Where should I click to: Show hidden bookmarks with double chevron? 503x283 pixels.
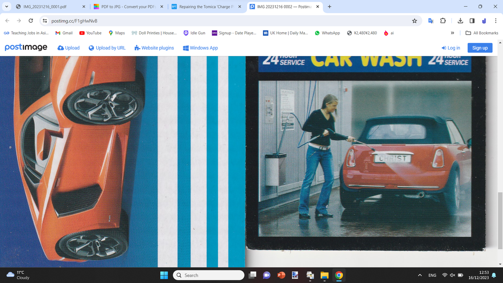coord(452,33)
